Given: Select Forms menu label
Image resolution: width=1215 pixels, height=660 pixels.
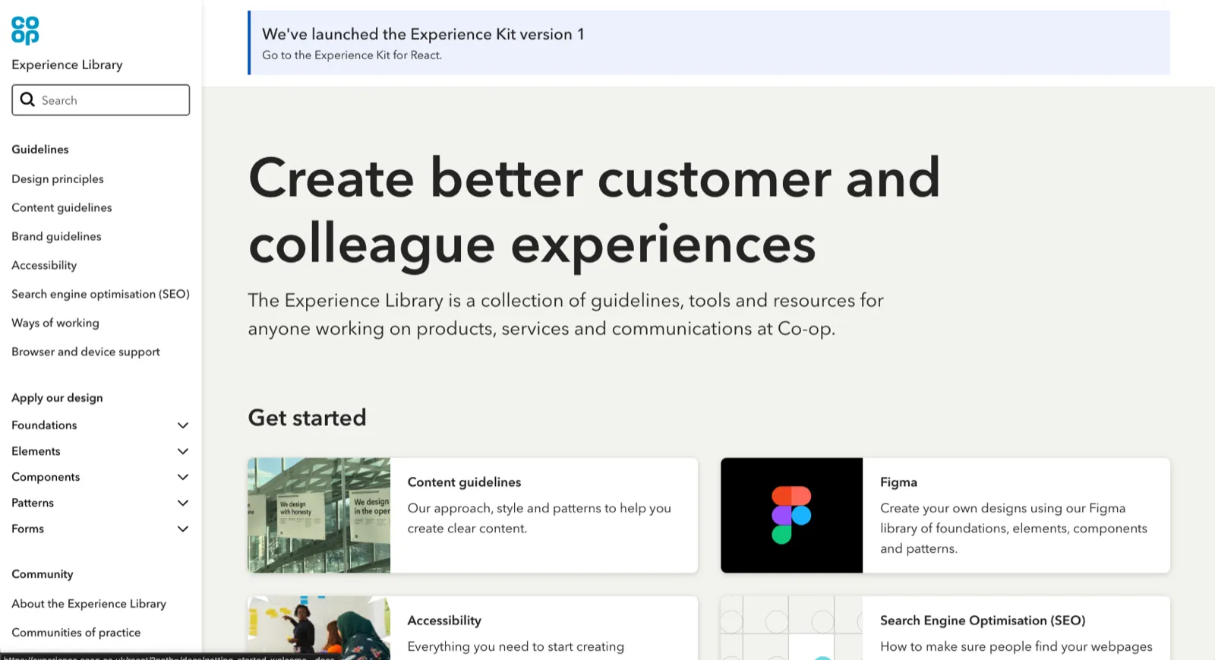Looking at the screenshot, I should [x=27, y=529].
